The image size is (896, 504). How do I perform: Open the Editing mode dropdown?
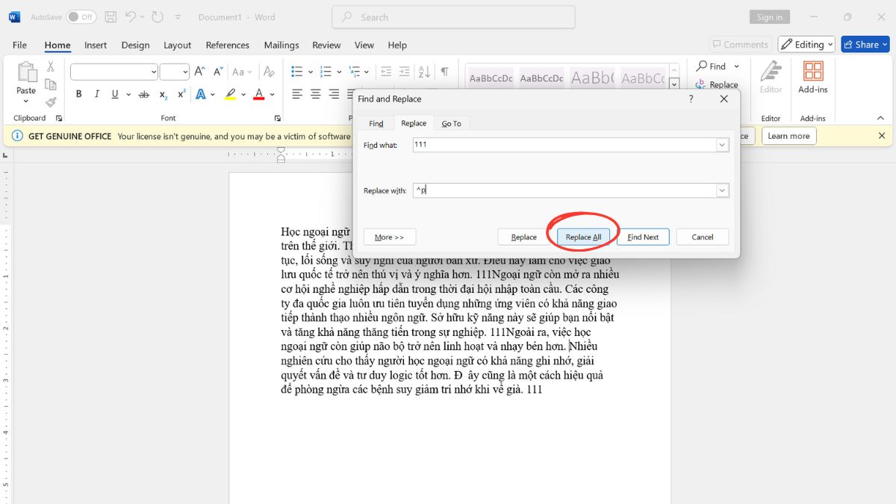807,44
